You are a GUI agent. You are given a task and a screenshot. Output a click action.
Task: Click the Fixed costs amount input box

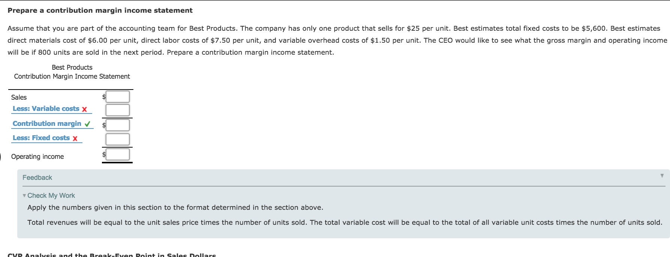tap(117, 139)
